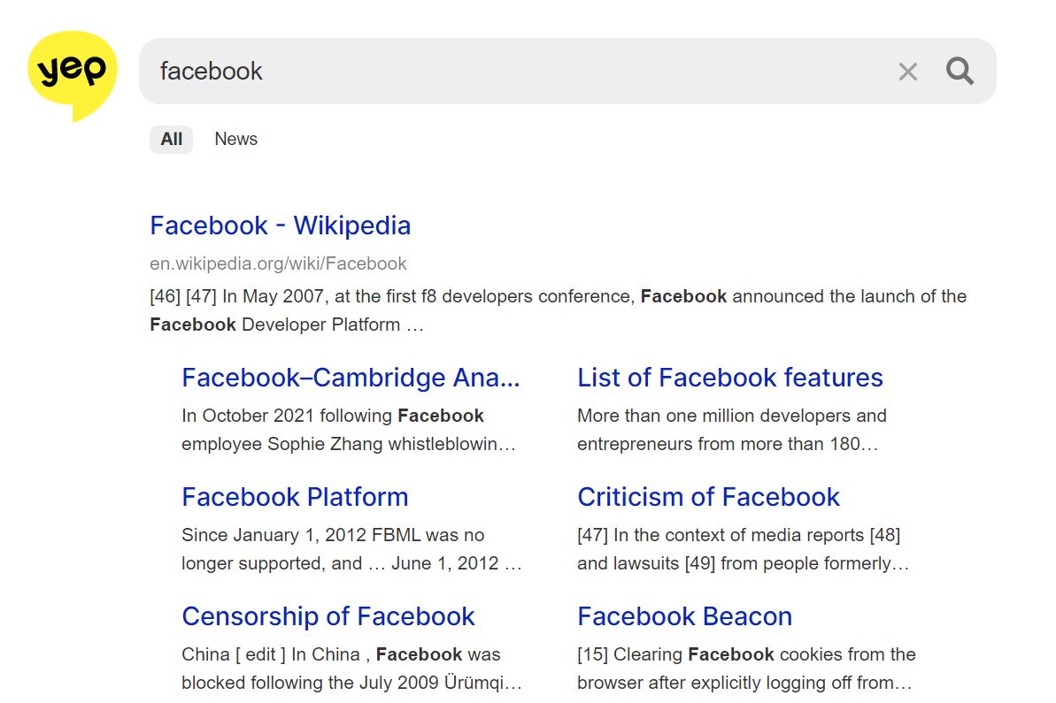1056x703 pixels.
Task: Click snippet 'In October 2021 following Facebook'
Action: pyautogui.click(x=349, y=430)
